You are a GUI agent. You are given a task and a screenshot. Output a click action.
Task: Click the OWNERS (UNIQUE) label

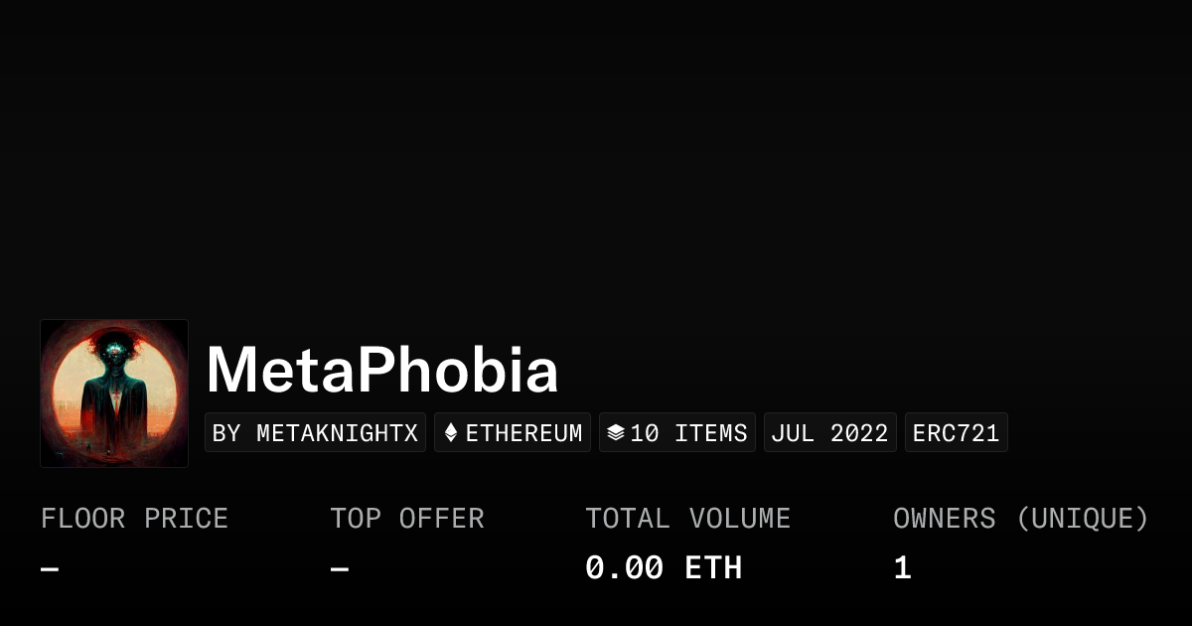pyautogui.click(x=1020, y=519)
